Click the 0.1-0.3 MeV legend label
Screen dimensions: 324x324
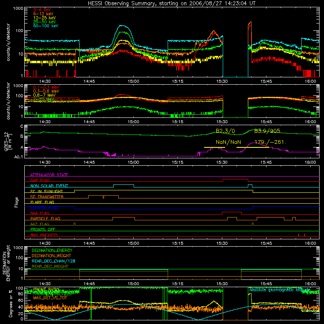click(x=46, y=87)
